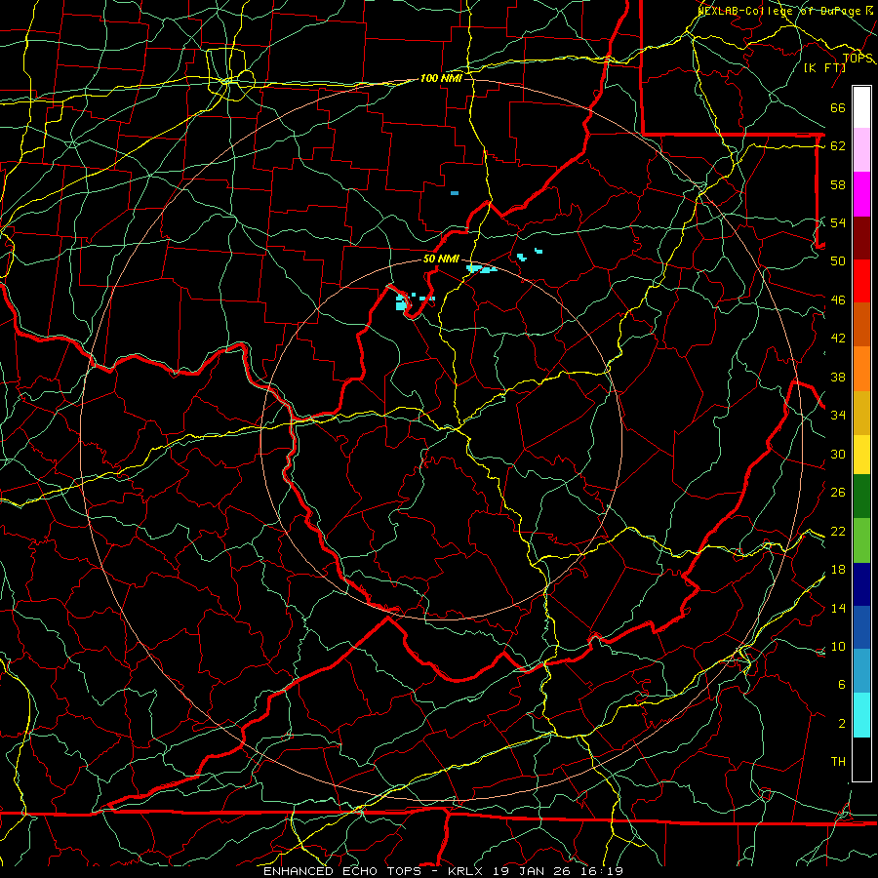
Task: Click the black TH legend swatch
Action: pyautogui.click(x=861, y=759)
